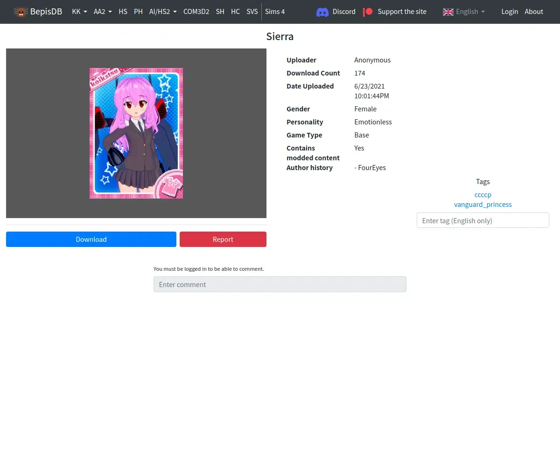Click the uploader name Anonymous
The image size is (560, 466).
click(x=372, y=60)
